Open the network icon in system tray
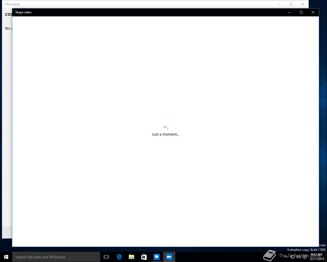This screenshot has width=327, height=262. 292,257
